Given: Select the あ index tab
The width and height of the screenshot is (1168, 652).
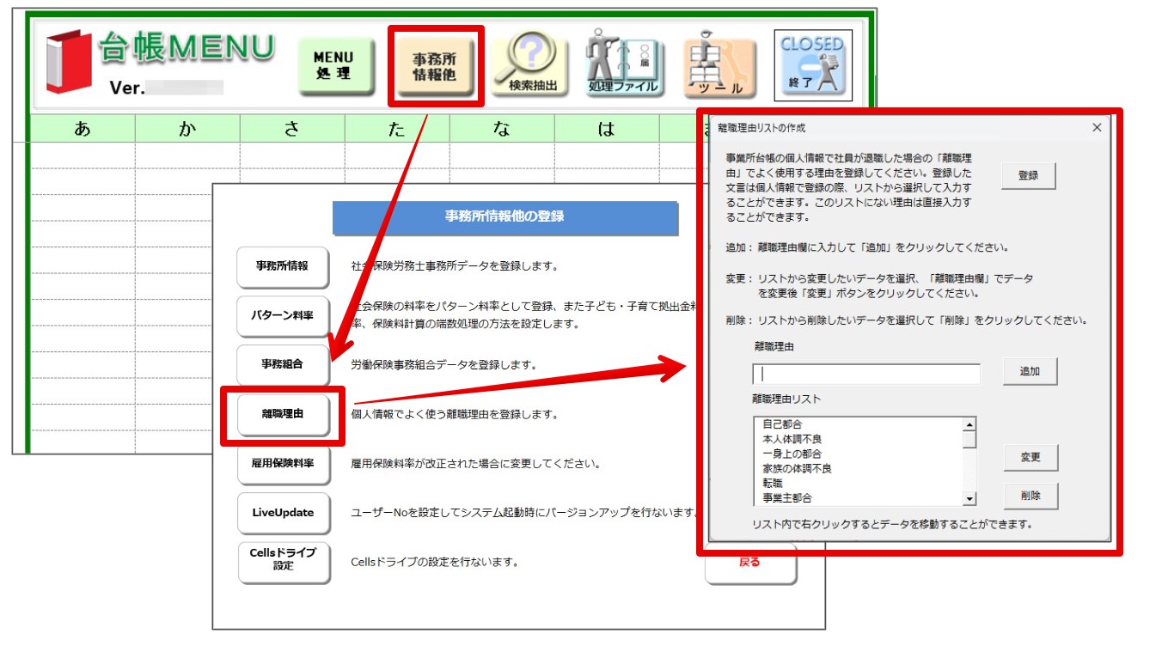Looking at the screenshot, I should click(x=83, y=130).
